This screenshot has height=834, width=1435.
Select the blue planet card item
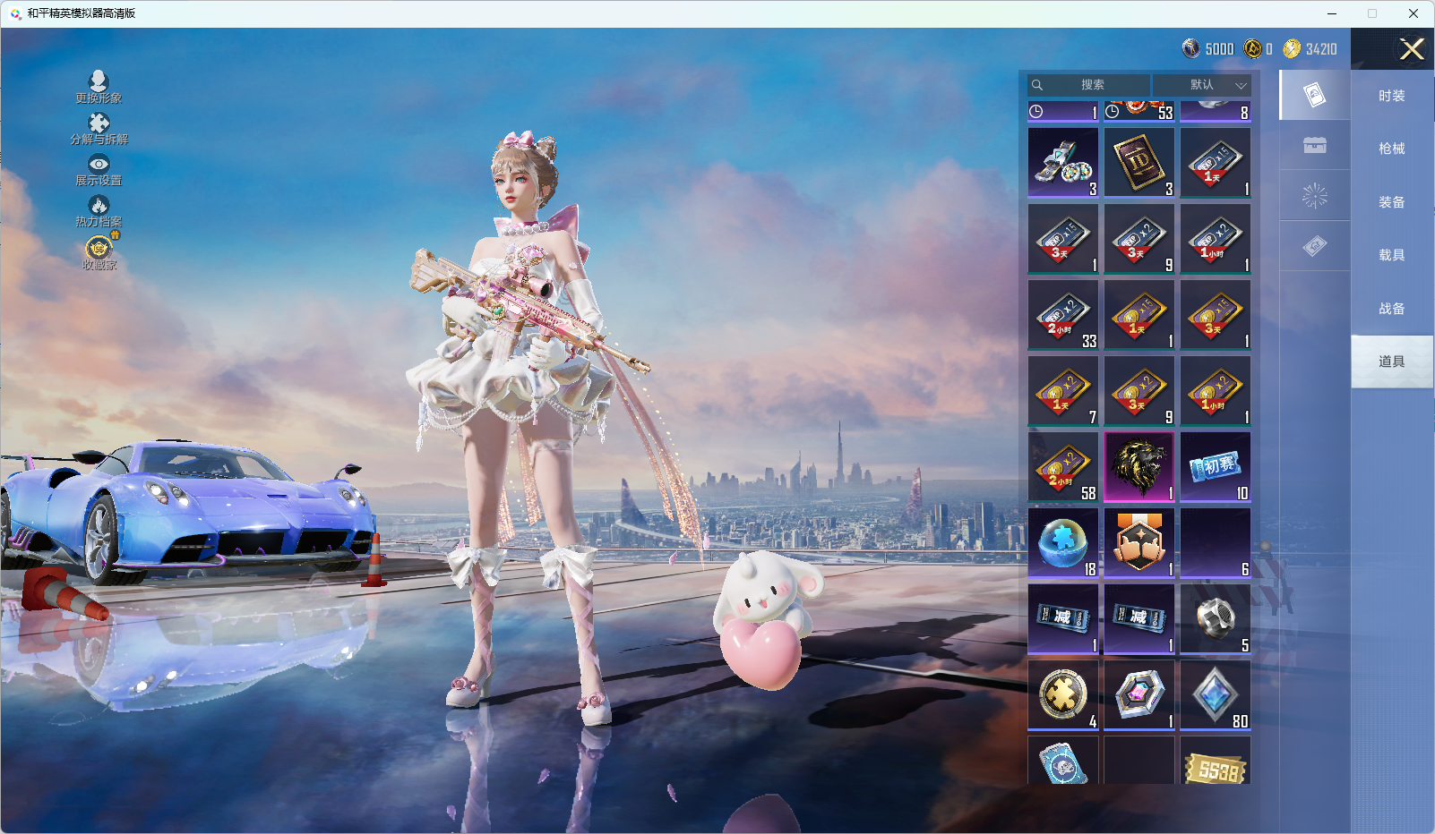1063,761
